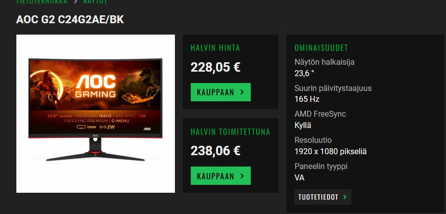Open the shop with the delivered price of 238,06 €

click(x=221, y=175)
